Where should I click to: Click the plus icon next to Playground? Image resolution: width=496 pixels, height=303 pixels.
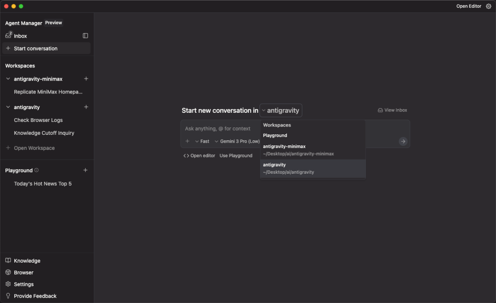[x=85, y=170]
